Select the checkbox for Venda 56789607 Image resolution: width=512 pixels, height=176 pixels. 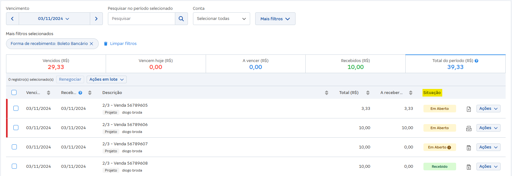click(14, 147)
